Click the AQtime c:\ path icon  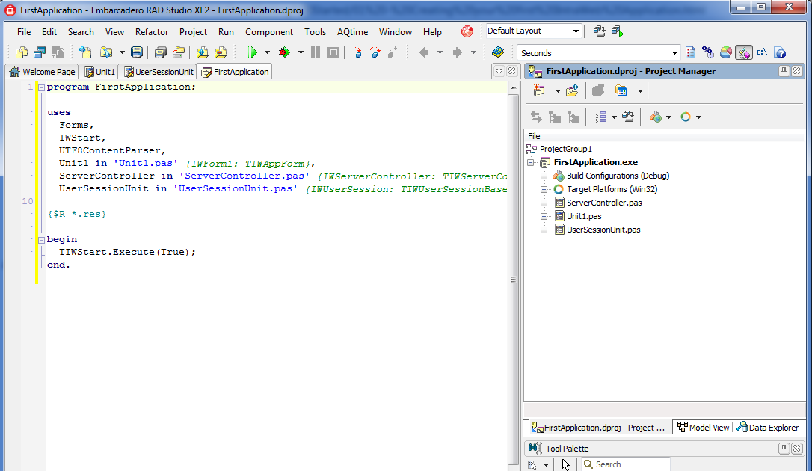pyautogui.click(x=762, y=52)
